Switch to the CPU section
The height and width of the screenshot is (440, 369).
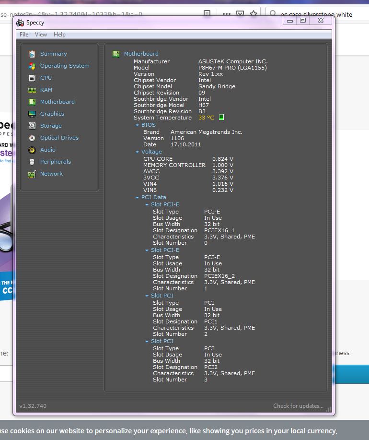pyautogui.click(x=46, y=78)
